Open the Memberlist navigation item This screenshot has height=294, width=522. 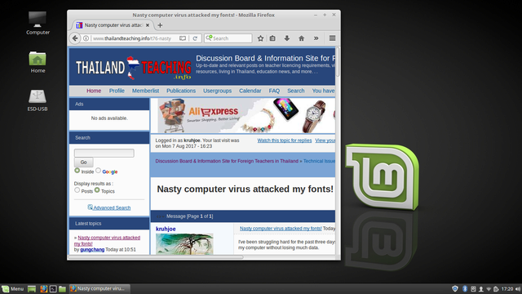145,91
